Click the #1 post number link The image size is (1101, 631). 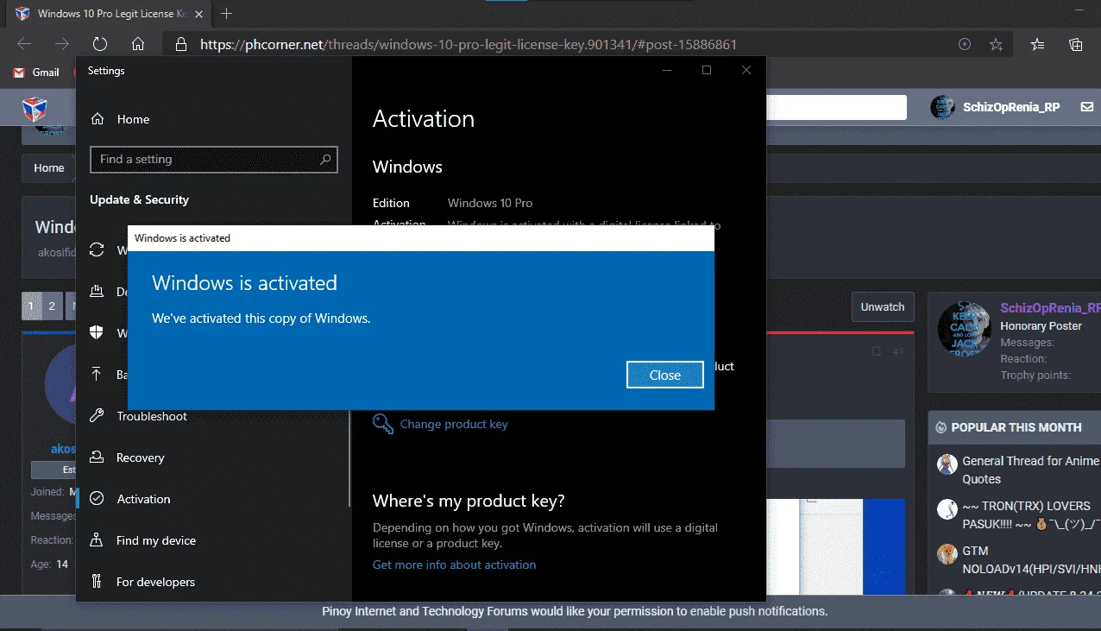coord(898,351)
